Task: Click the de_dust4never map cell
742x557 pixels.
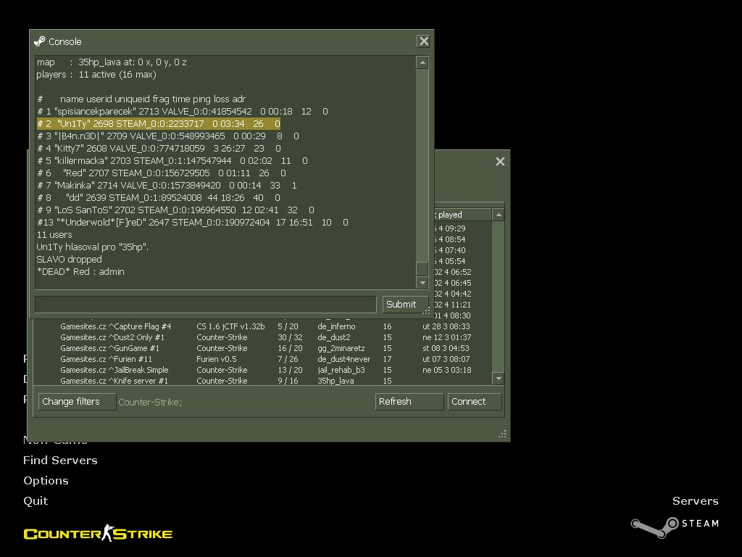Action: (x=344, y=359)
